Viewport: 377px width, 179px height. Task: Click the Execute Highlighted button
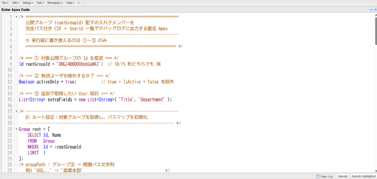pos(363,176)
